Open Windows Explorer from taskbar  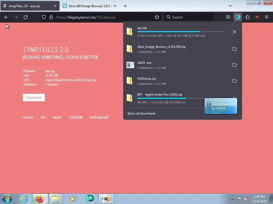pos(56,199)
